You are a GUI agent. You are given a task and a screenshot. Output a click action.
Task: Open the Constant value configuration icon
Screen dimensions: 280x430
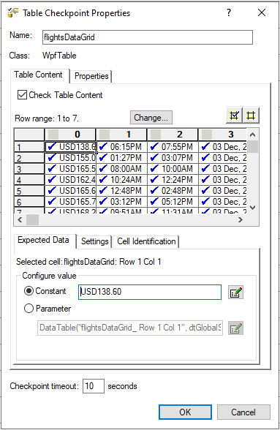tap(235, 293)
